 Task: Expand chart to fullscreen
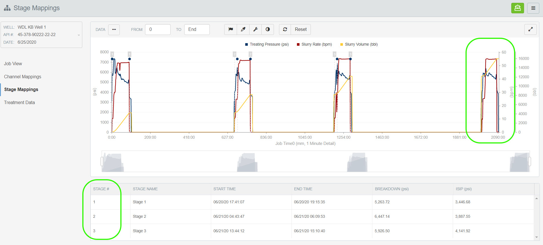(x=530, y=29)
